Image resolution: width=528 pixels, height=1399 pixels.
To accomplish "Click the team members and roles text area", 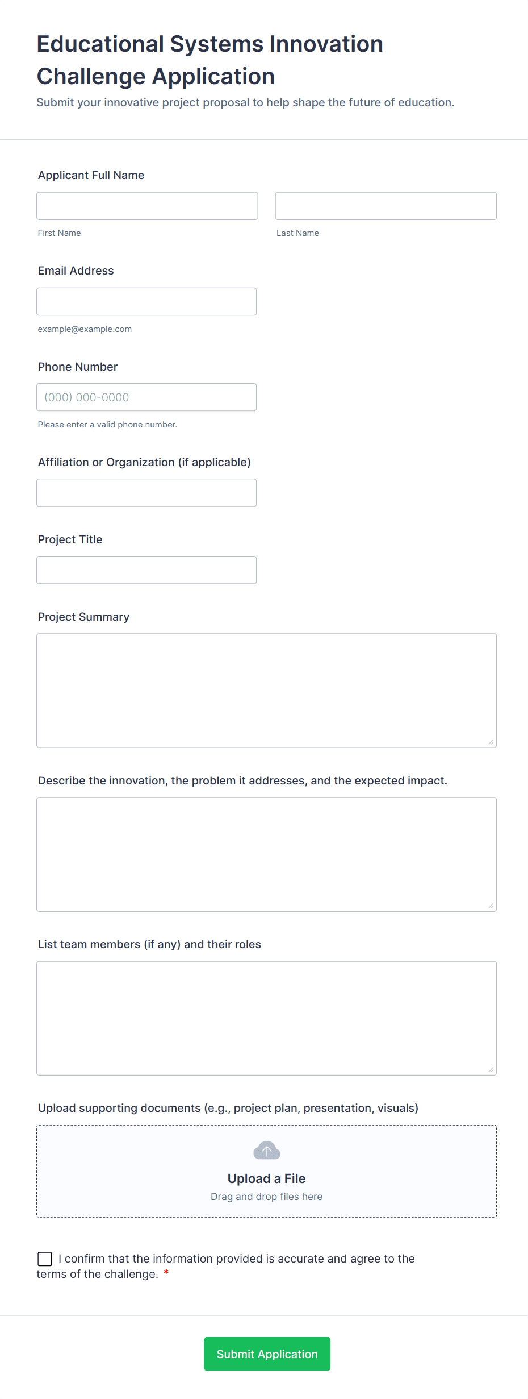I will (266, 1018).
